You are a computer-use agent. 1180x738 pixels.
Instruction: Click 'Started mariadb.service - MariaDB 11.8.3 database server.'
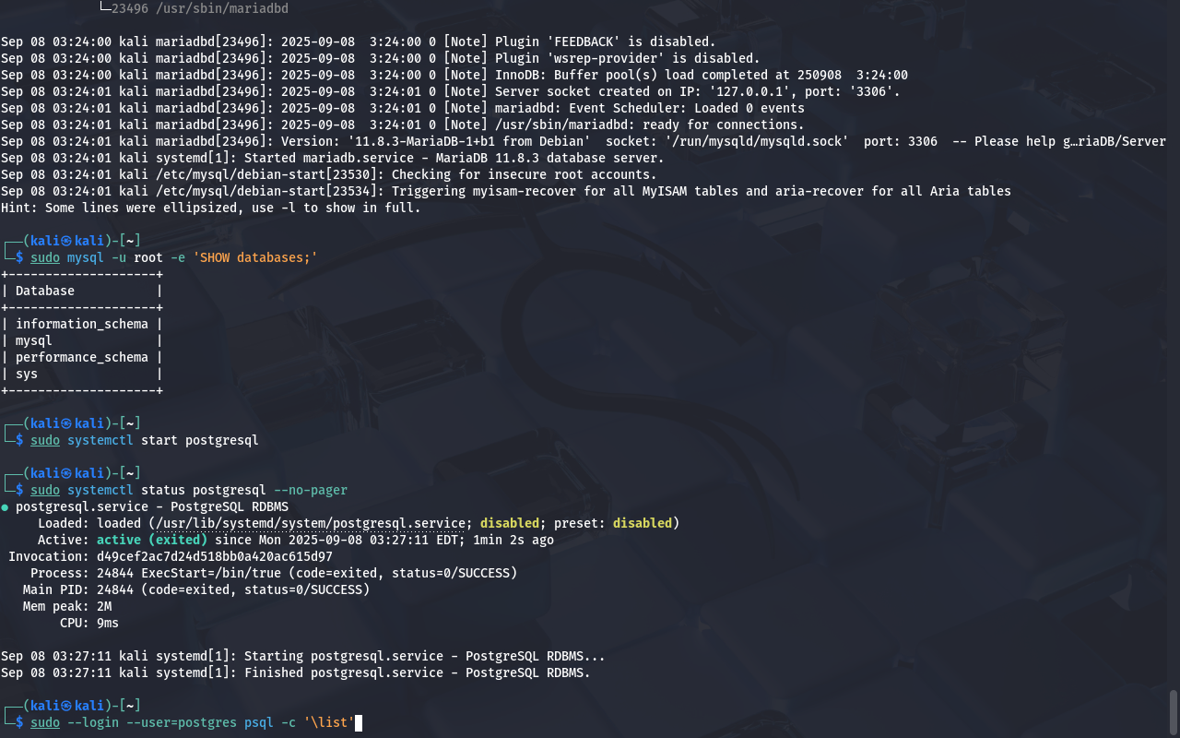tap(454, 158)
